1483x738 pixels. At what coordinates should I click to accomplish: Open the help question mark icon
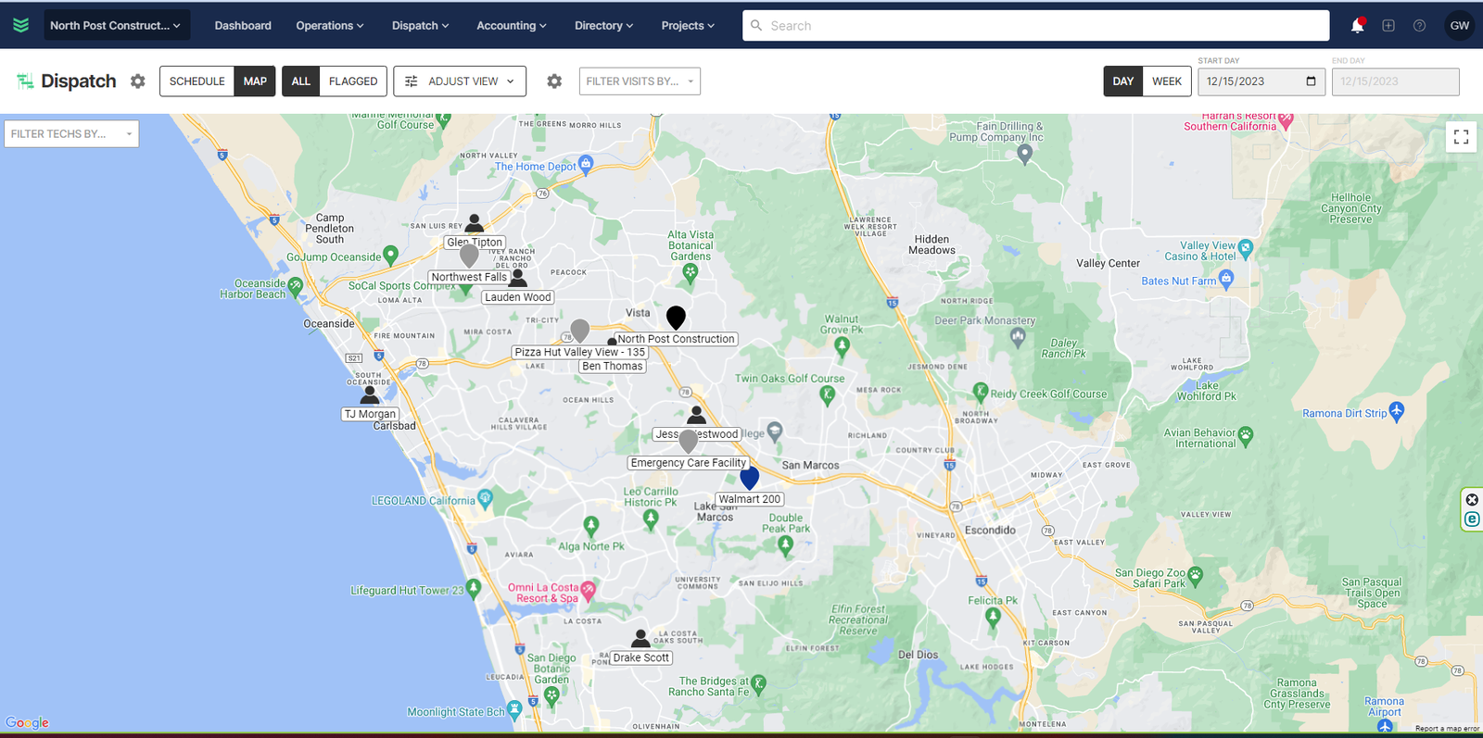(x=1419, y=26)
